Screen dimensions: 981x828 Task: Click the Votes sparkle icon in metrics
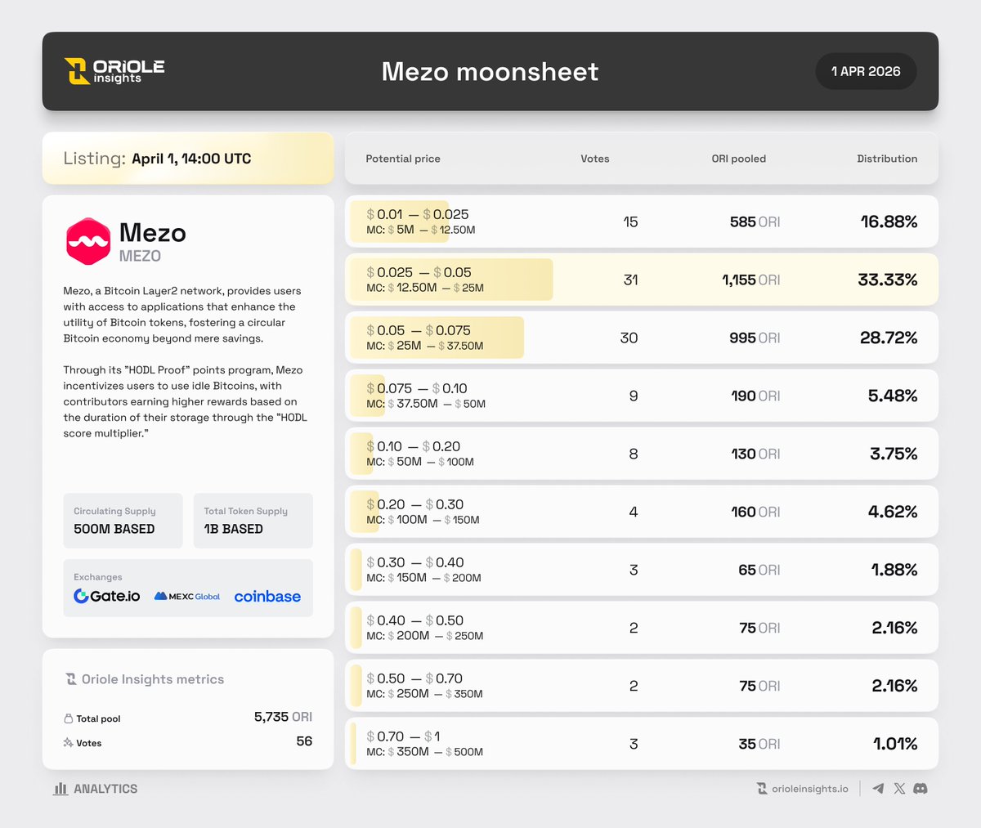[68, 743]
